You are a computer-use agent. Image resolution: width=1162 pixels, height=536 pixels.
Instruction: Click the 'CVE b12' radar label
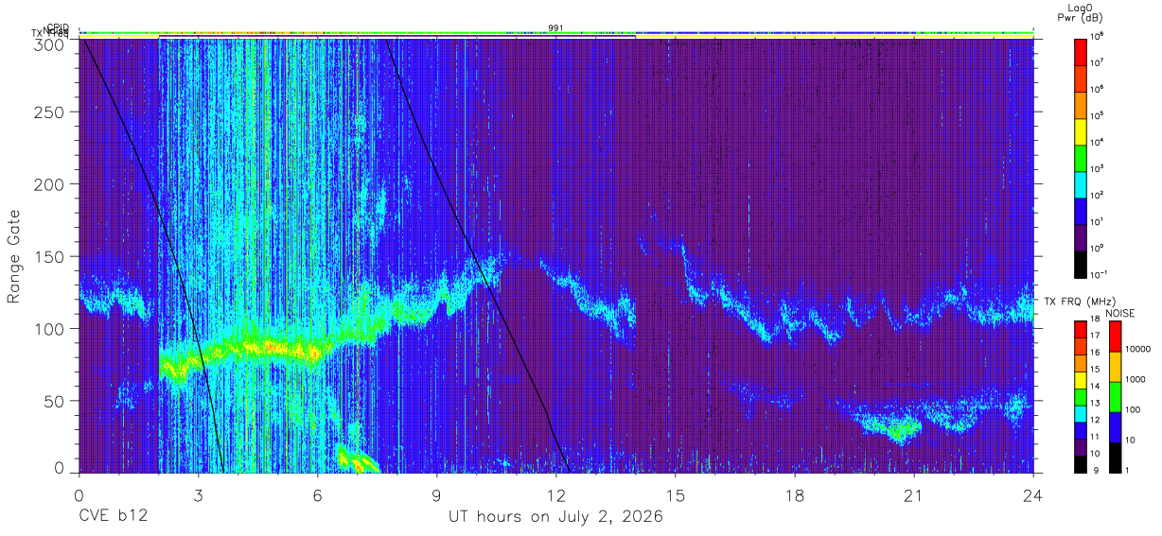click(113, 517)
